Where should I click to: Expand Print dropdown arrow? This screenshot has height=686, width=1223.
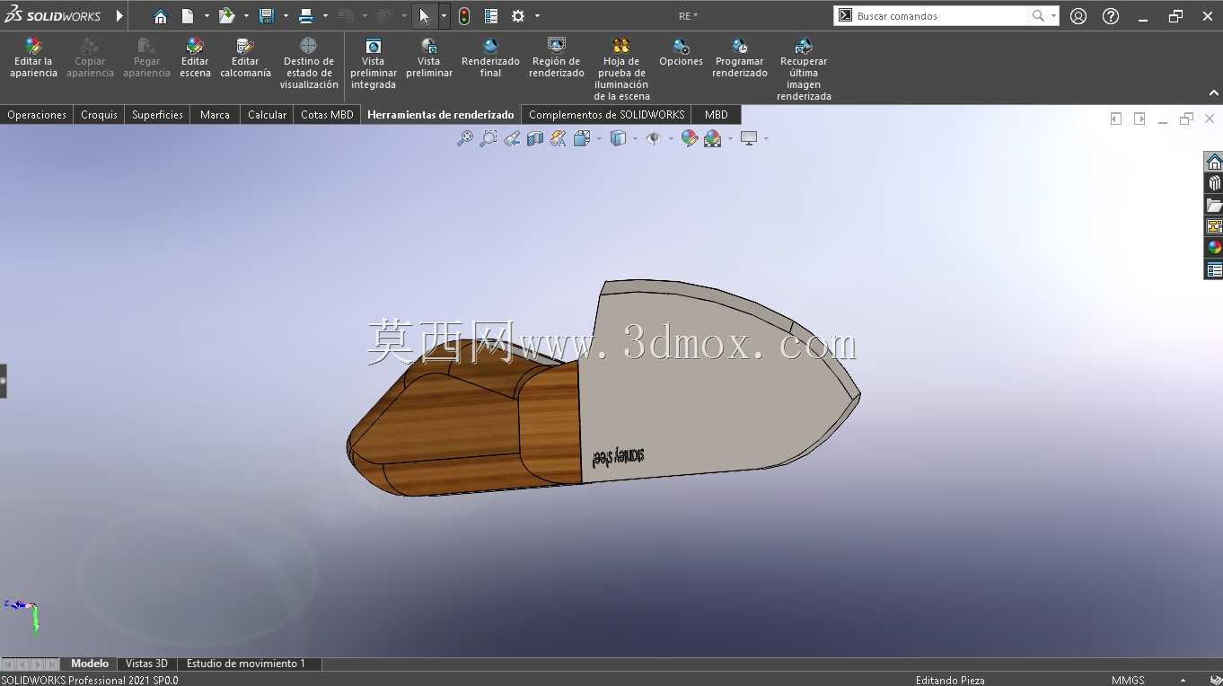click(x=325, y=16)
